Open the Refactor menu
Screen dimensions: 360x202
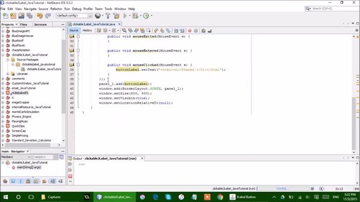coord(56,9)
